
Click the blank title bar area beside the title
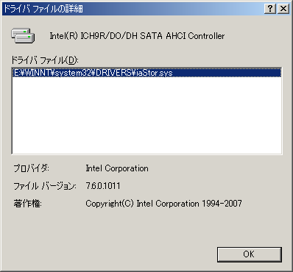tap(172, 9)
